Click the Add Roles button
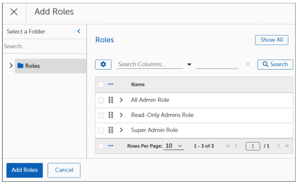Viewport: 299px width, 185px height. tap(25, 170)
